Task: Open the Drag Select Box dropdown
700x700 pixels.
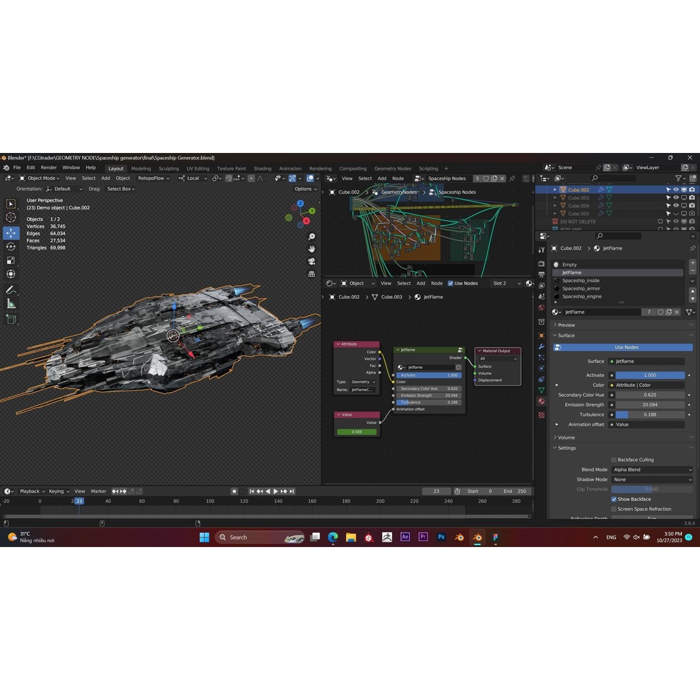Action: pyautogui.click(x=121, y=189)
